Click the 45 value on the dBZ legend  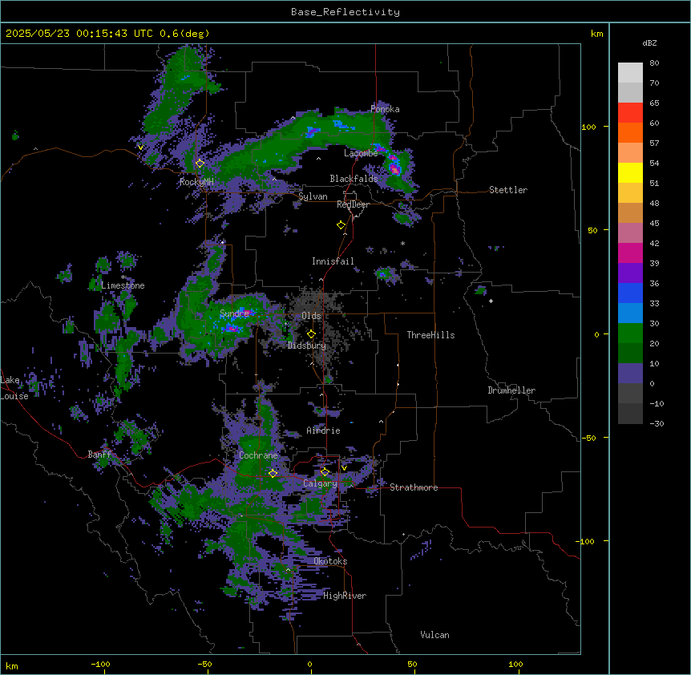(x=654, y=224)
